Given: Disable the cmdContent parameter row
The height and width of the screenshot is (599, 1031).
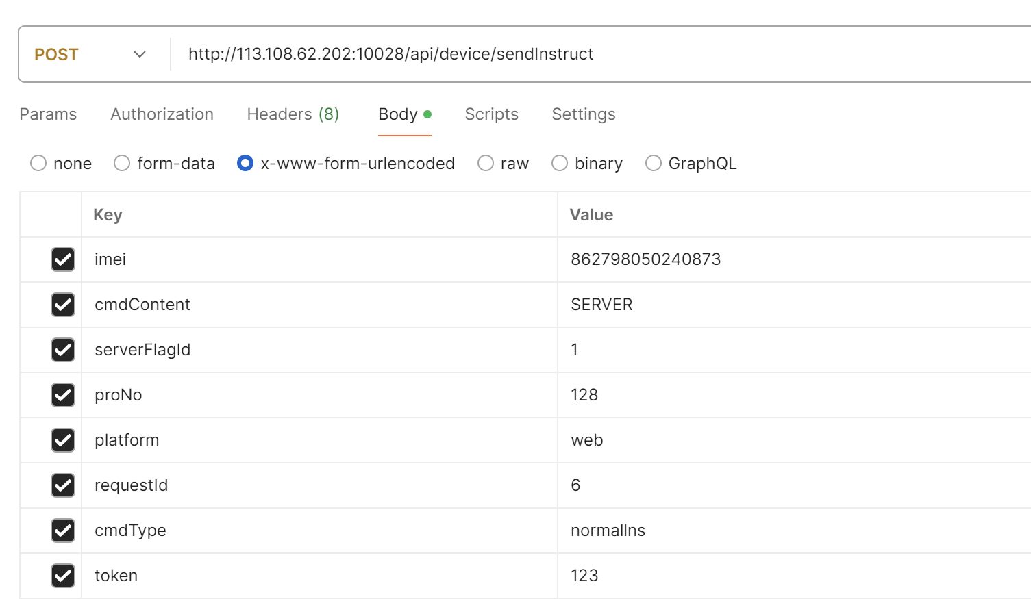Looking at the screenshot, I should [63, 305].
